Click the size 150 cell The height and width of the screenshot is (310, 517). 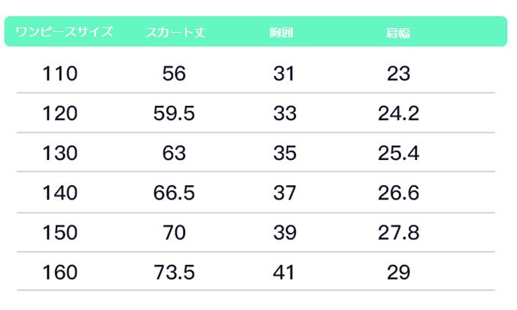[x=60, y=232]
